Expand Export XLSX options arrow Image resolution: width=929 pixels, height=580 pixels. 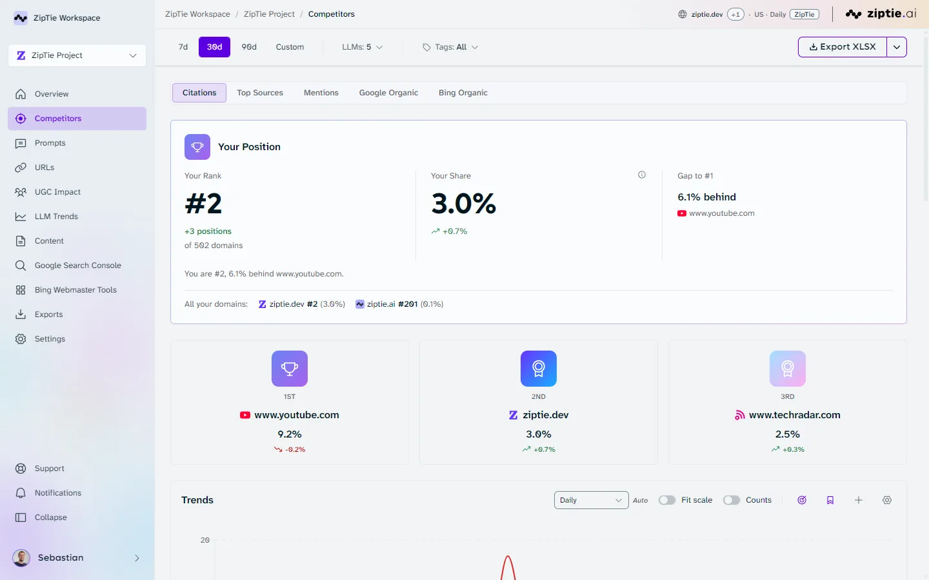(897, 47)
